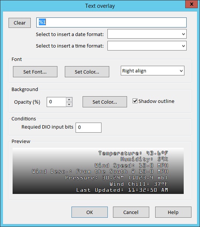This screenshot has height=227, width=200.
Task: Click Set Color in the Font group
Action: pos(87,72)
